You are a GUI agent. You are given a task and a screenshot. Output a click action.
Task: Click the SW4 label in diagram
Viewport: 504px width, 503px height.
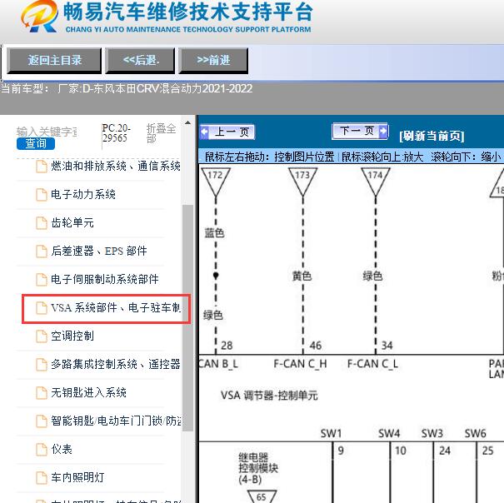point(389,434)
